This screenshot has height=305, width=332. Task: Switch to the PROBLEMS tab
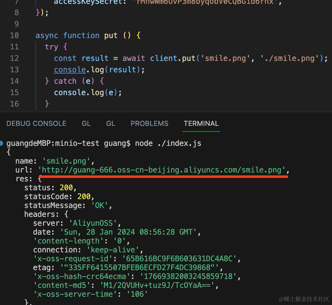tap(149, 123)
